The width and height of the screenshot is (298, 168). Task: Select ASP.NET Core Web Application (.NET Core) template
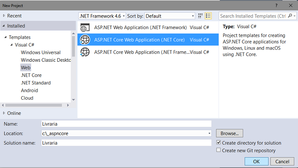148,40
